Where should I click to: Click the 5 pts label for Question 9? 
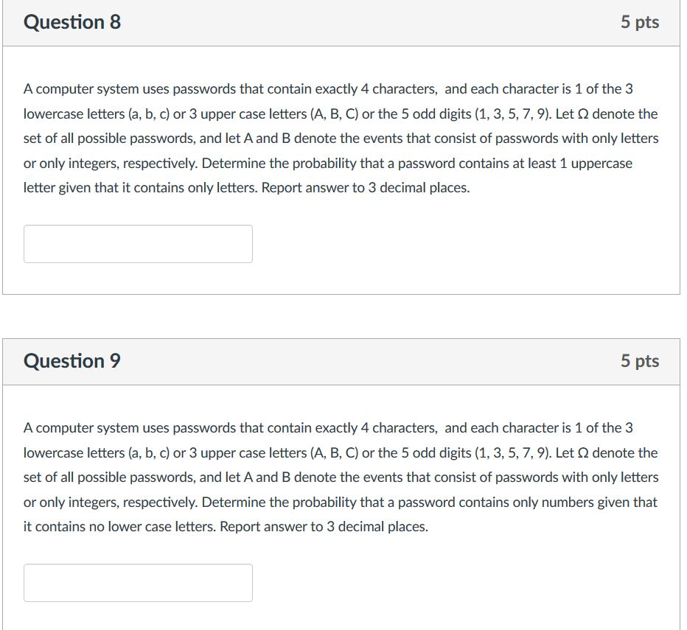(640, 361)
